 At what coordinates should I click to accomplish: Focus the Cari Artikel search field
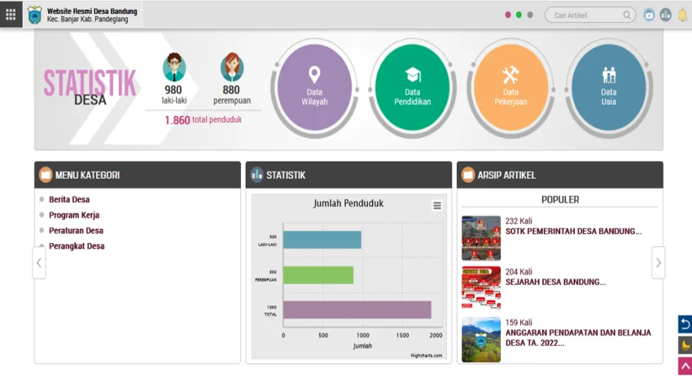(x=590, y=15)
